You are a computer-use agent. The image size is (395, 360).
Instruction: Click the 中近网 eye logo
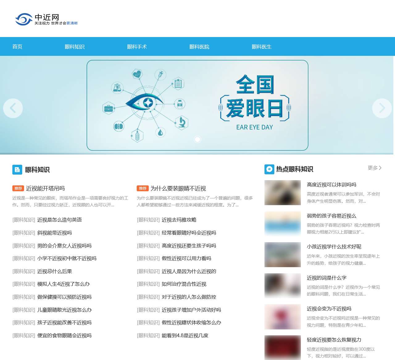23,19
